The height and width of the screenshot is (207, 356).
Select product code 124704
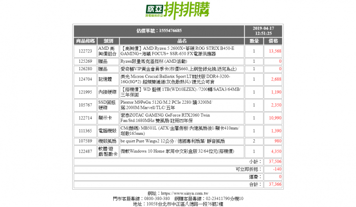pyautogui.click(x=86, y=79)
